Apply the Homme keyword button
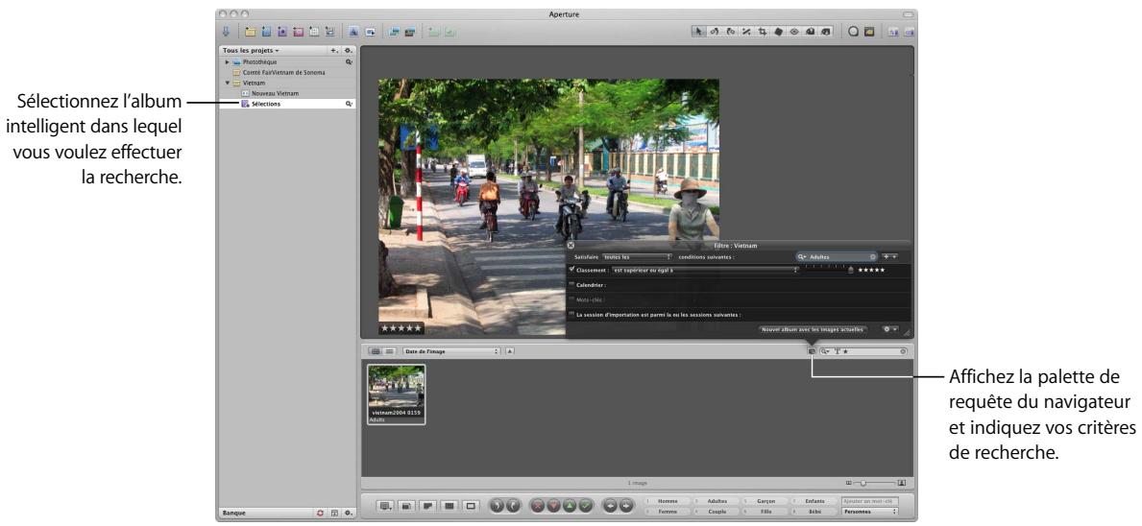 (668, 501)
